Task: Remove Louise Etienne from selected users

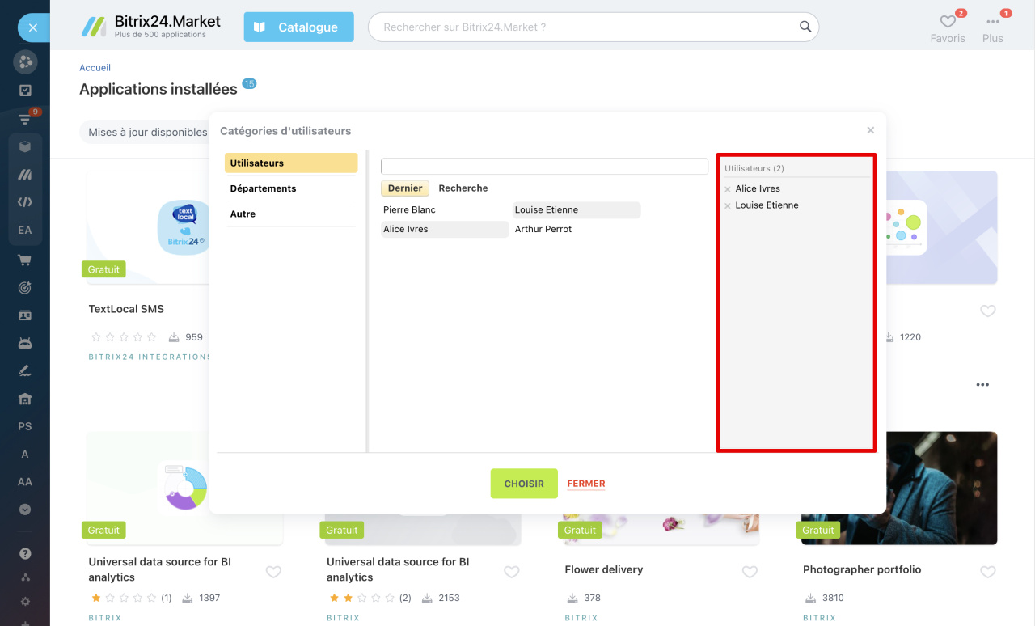Action: (728, 206)
